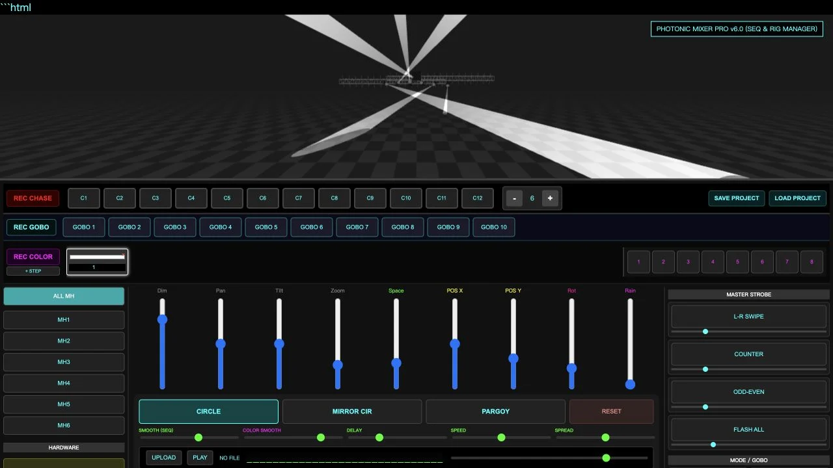Select GOBO 1 preset
This screenshot has width=833, height=468.
coord(84,227)
